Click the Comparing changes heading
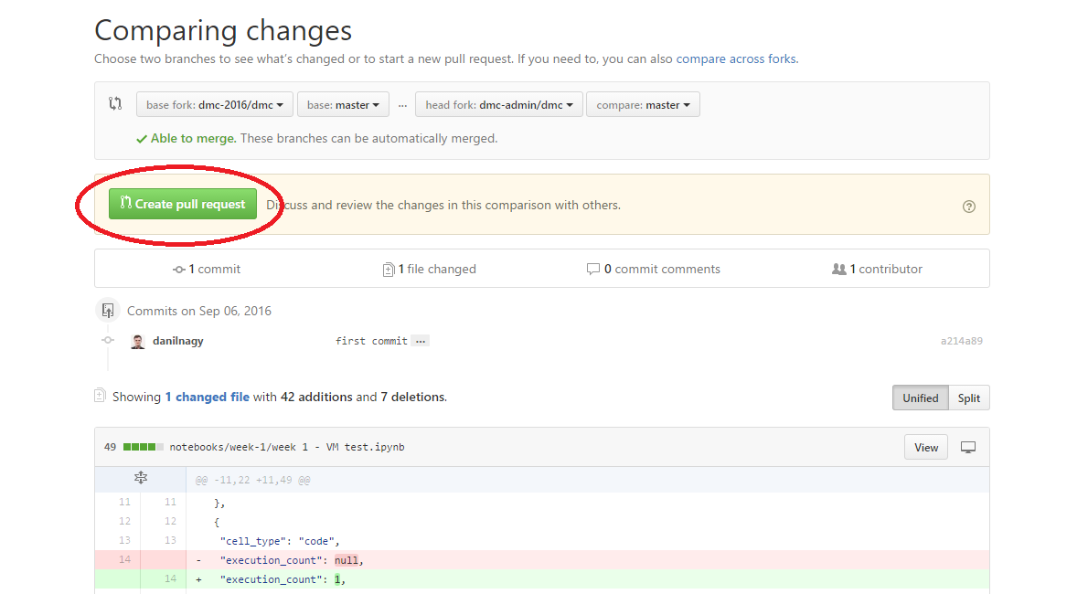The width and height of the screenshot is (1088, 594). 223,30
